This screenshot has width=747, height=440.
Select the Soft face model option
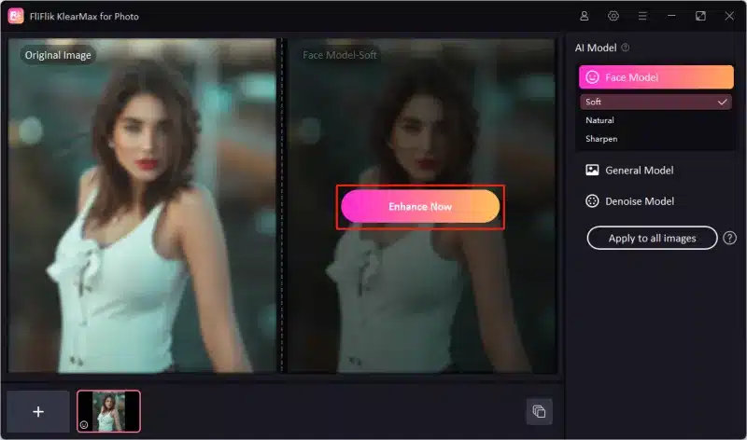[655, 102]
